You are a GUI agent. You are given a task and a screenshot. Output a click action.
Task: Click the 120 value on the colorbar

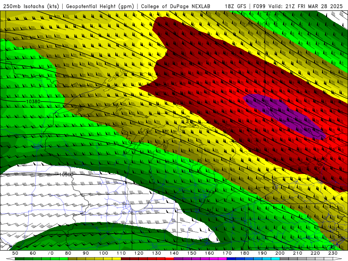pyautogui.click(x=139, y=253)
